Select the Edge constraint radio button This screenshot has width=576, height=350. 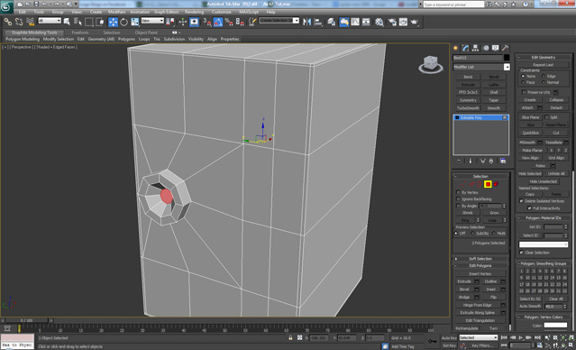(x=544, y=76)
